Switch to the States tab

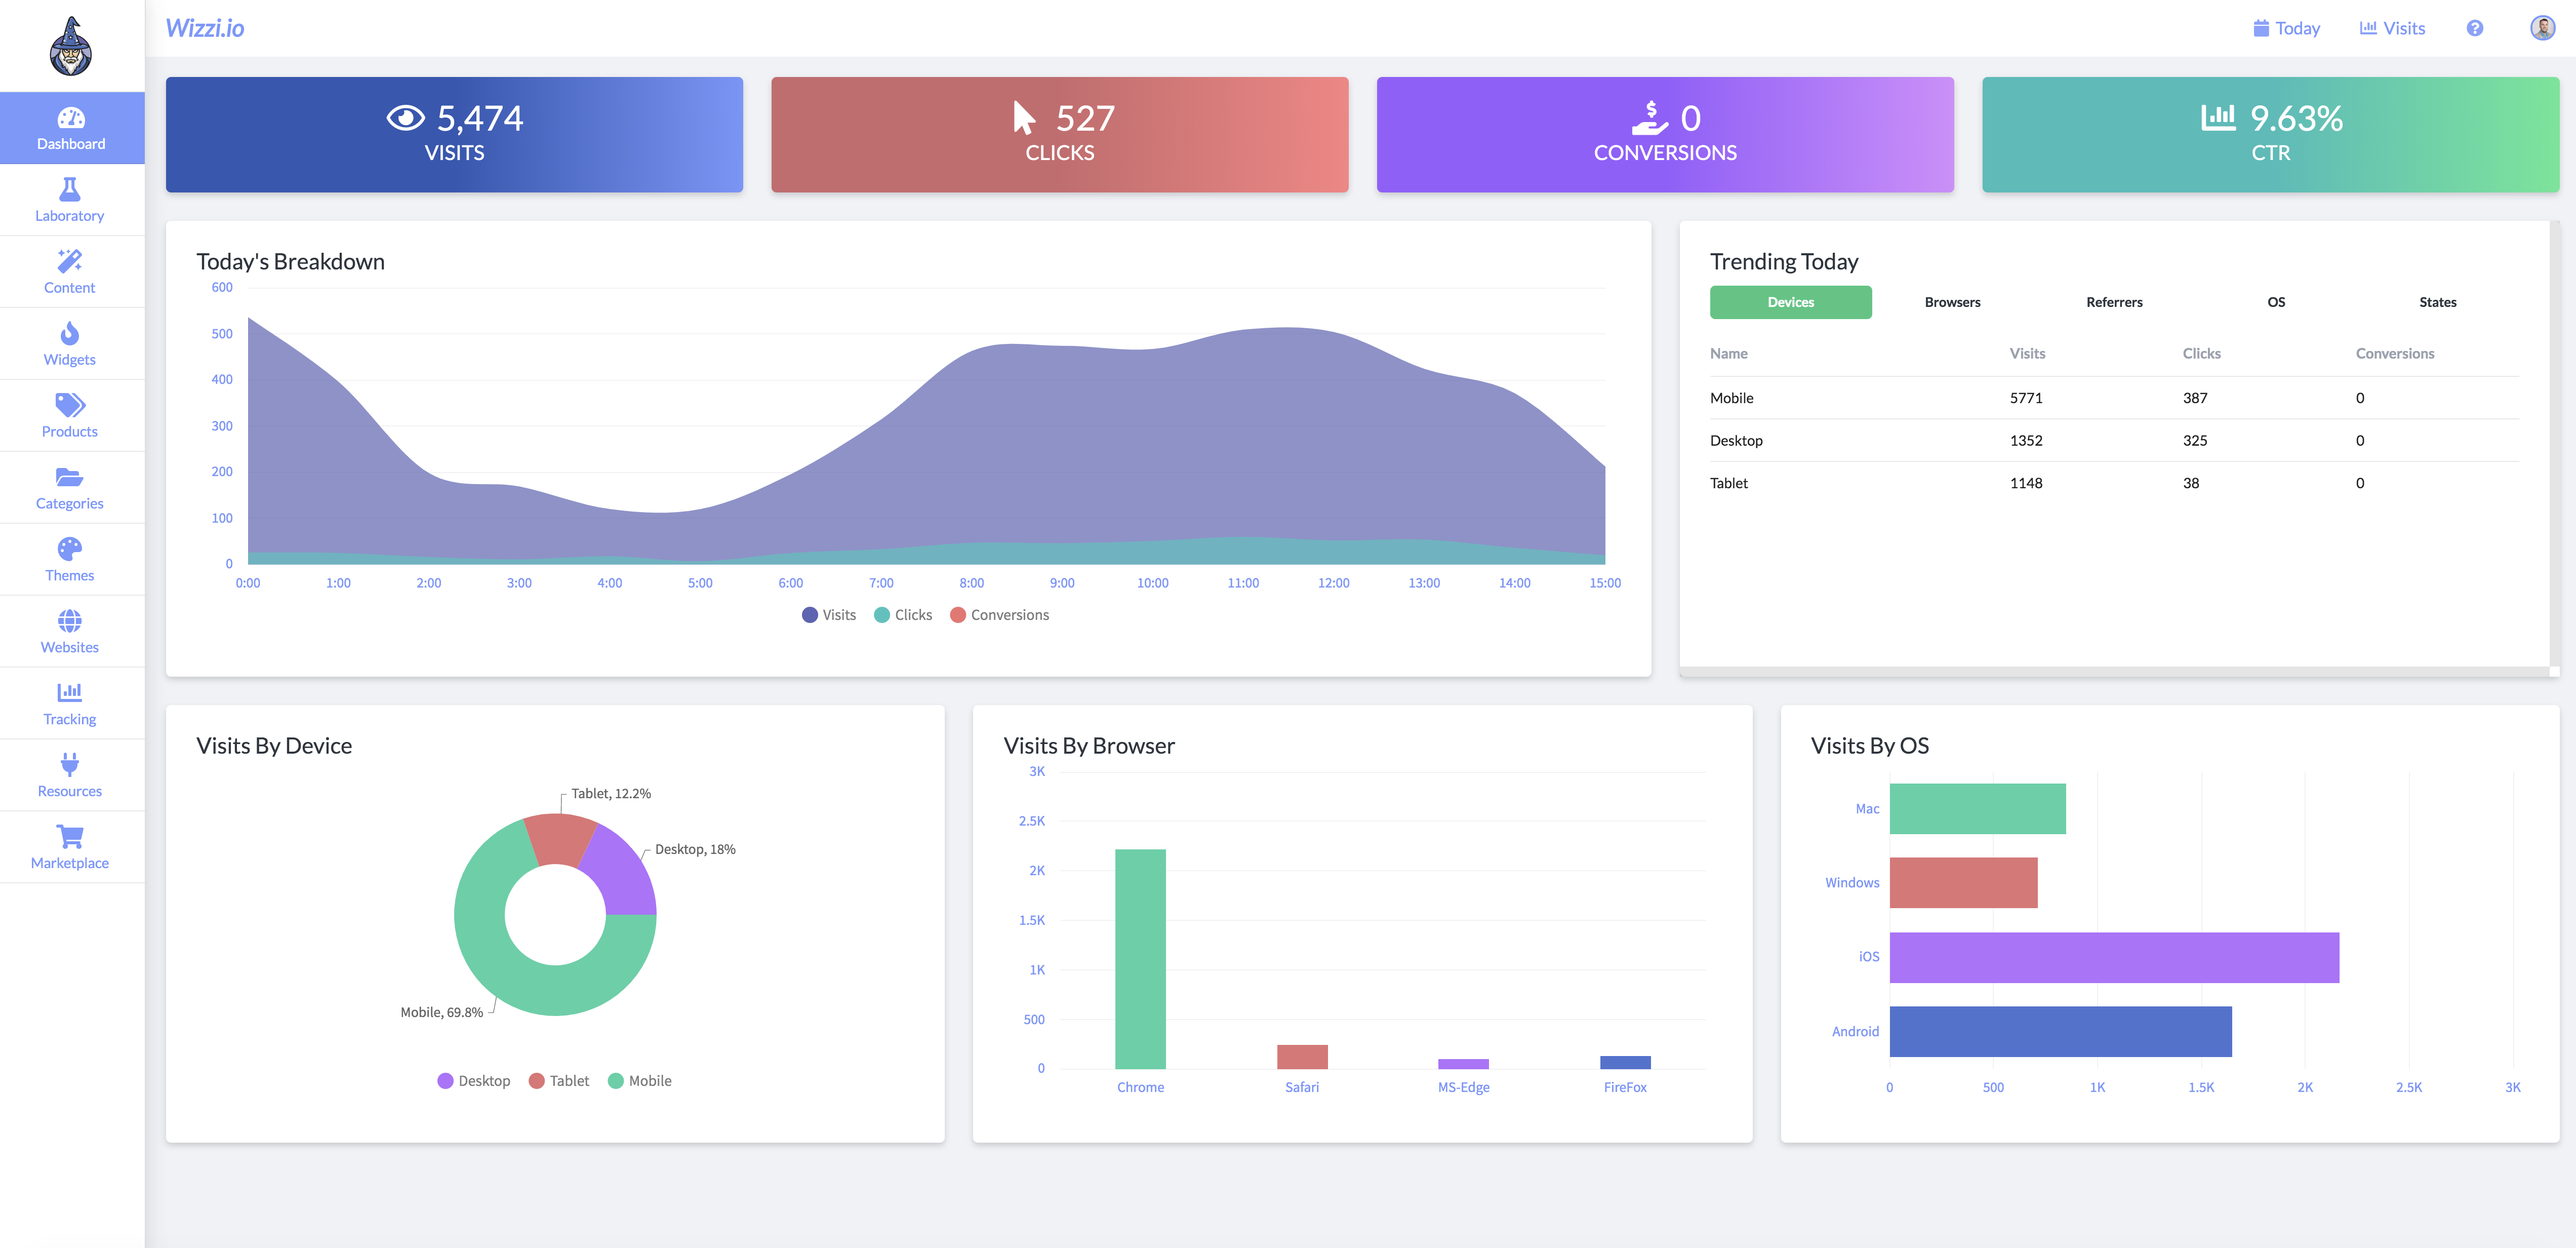click(2437, 302)
